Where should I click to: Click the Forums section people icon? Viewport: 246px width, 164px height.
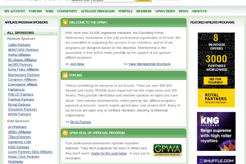tap(65, 75)
